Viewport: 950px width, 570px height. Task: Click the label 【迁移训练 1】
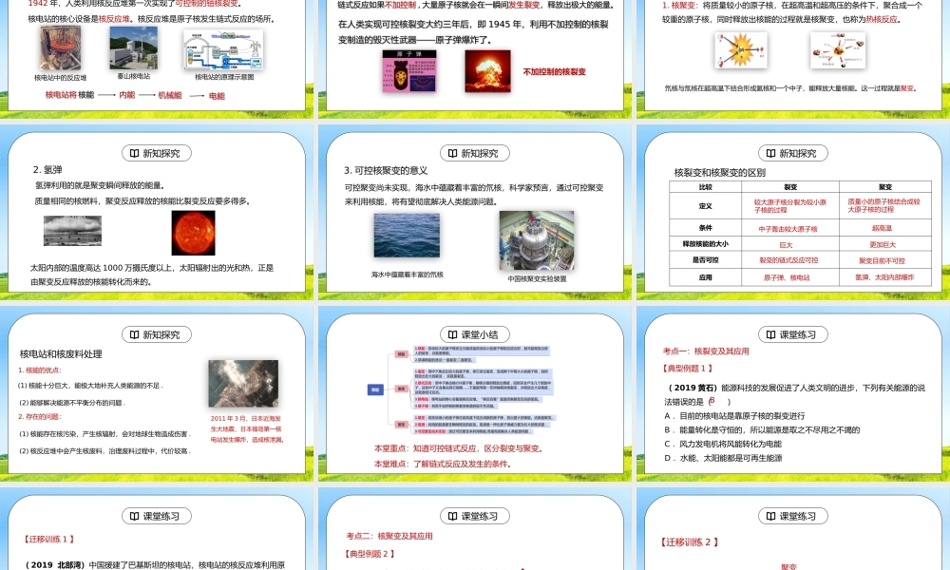coord(49,539)
